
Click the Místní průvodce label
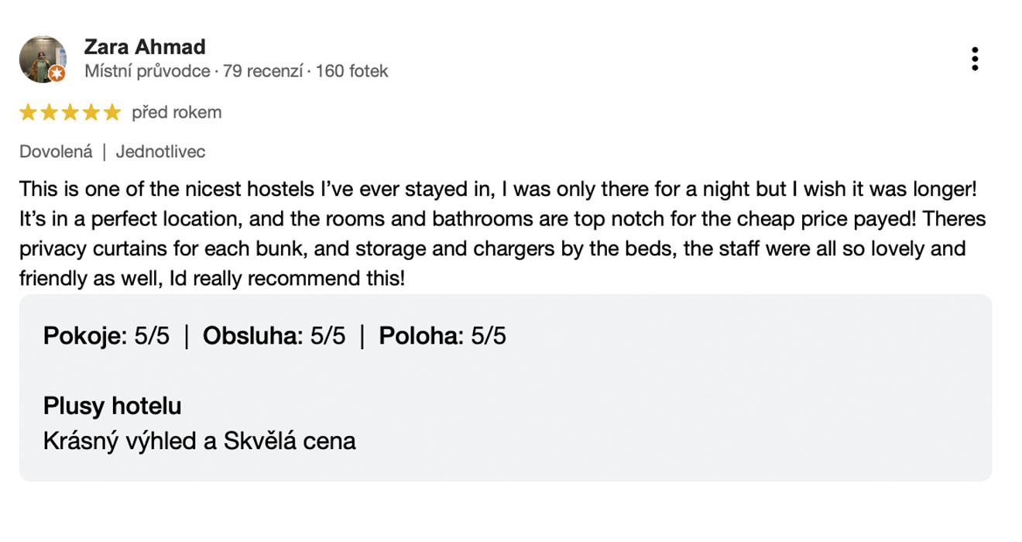point(147,71)
